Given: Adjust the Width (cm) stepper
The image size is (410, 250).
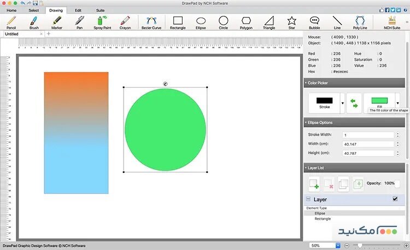Looking at the screenshot, I should click(398, 144).
